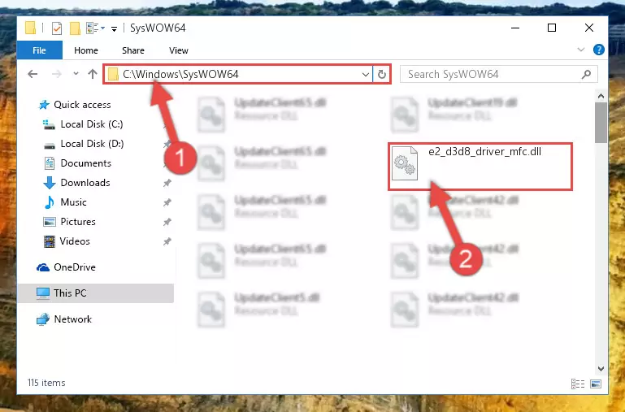Viewport: 625px width, 412px height.
Task: Click the vertical scrollbar thumb
Action: 601,123
